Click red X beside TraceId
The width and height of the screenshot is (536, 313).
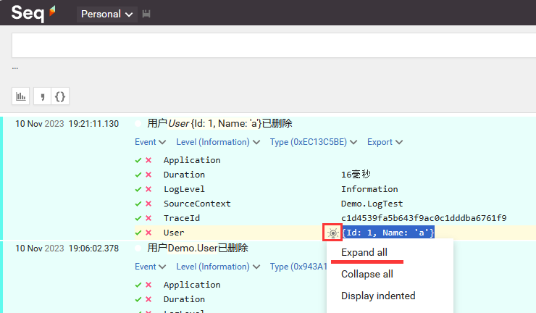[x=148, y=218]
